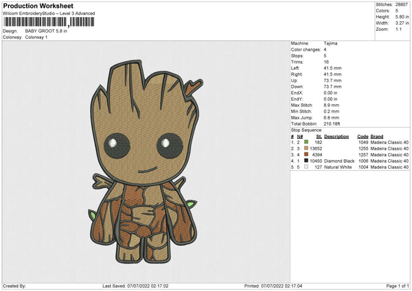Viewport: 412px width, 291px height.
Task: Click thread code 1004
Action: click(x=363, y=167)
